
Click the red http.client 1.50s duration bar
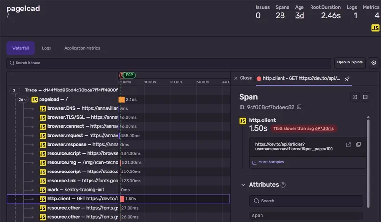[x=122, y=199]
